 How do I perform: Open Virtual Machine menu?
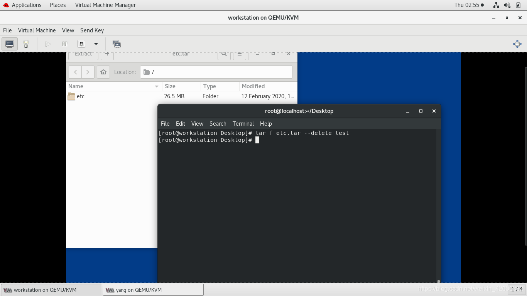point(37,30)
